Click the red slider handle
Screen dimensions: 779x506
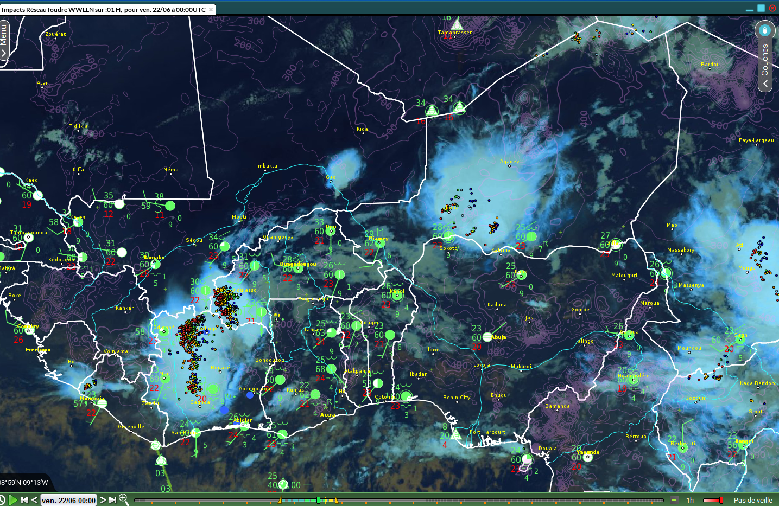point(721,500)
